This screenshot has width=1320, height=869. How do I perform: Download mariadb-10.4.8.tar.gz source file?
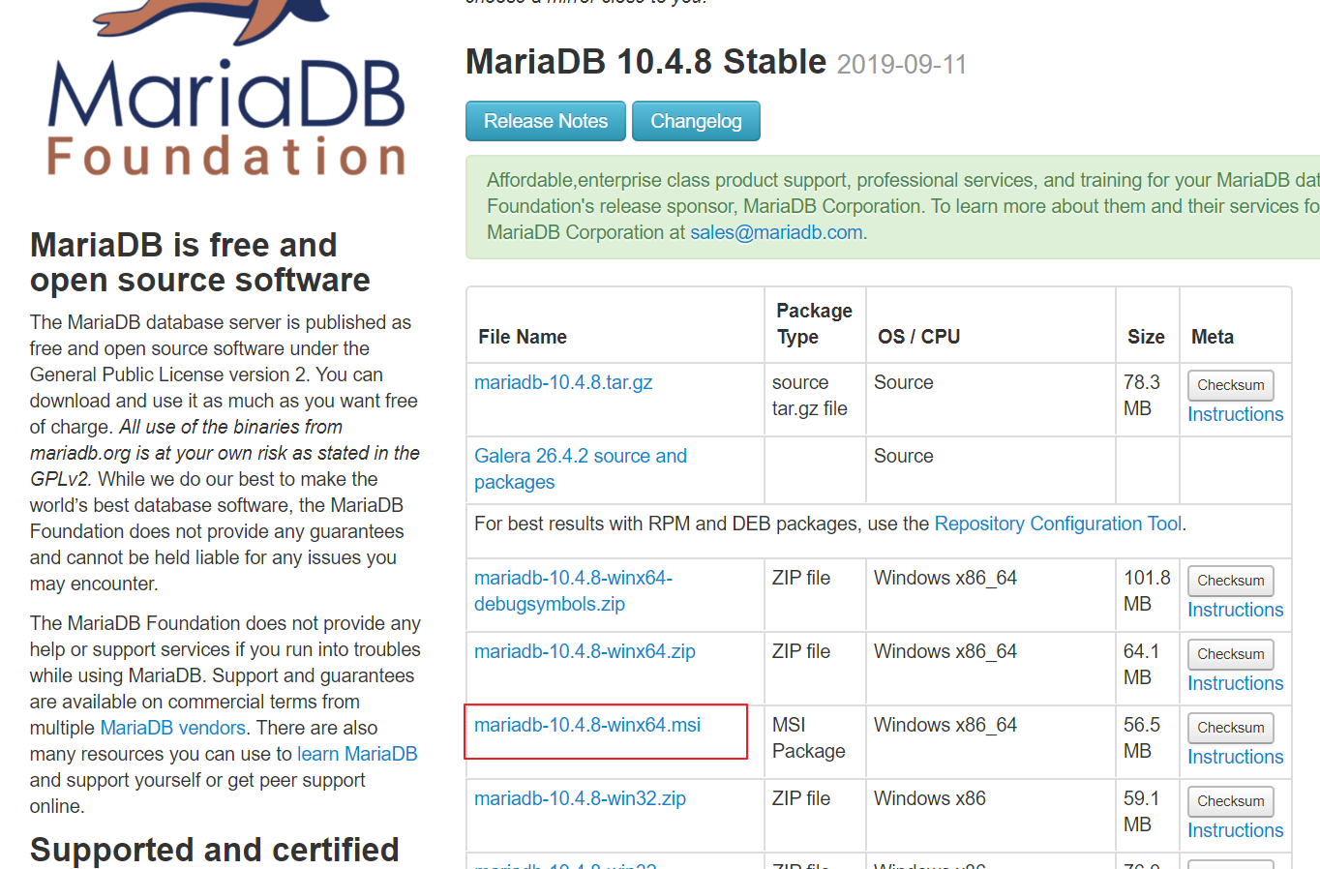pos(563,382)
